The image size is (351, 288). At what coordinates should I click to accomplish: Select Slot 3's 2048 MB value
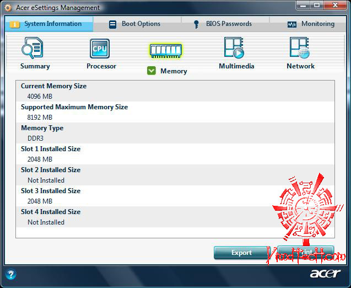click(40, 201)
